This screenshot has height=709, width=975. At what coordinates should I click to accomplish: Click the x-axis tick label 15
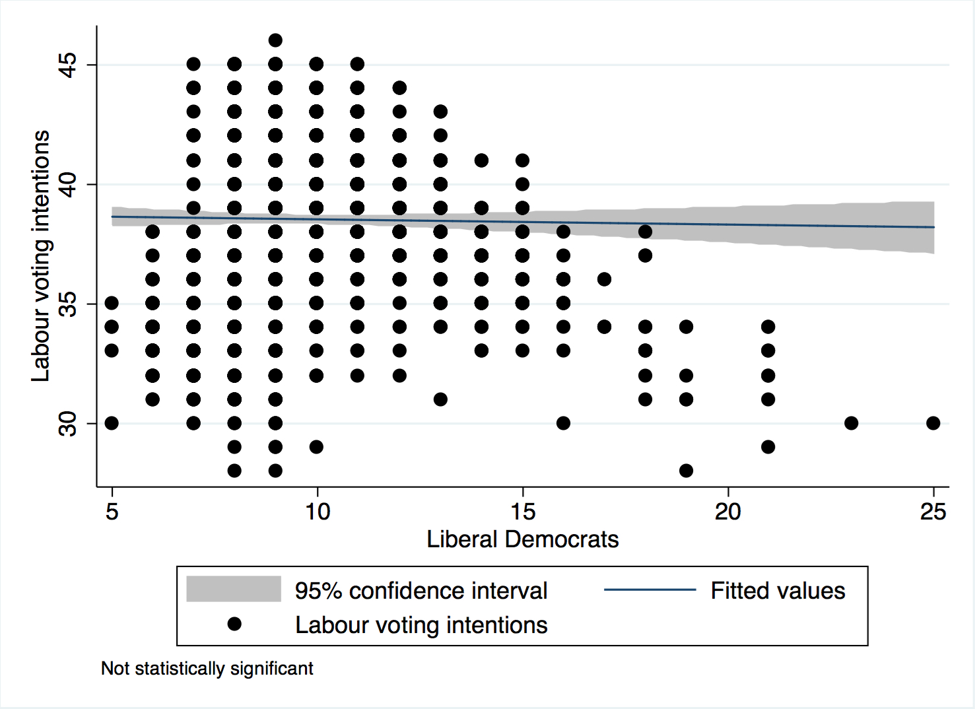[x=523, y=512]
